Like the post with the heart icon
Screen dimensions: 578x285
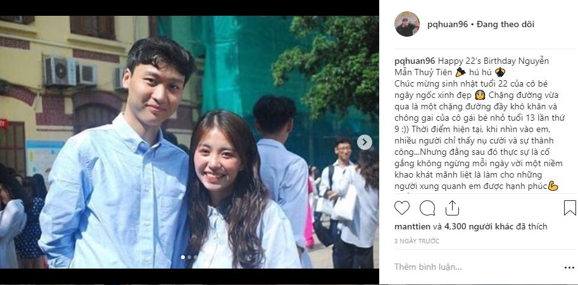(x=402, y=208)
